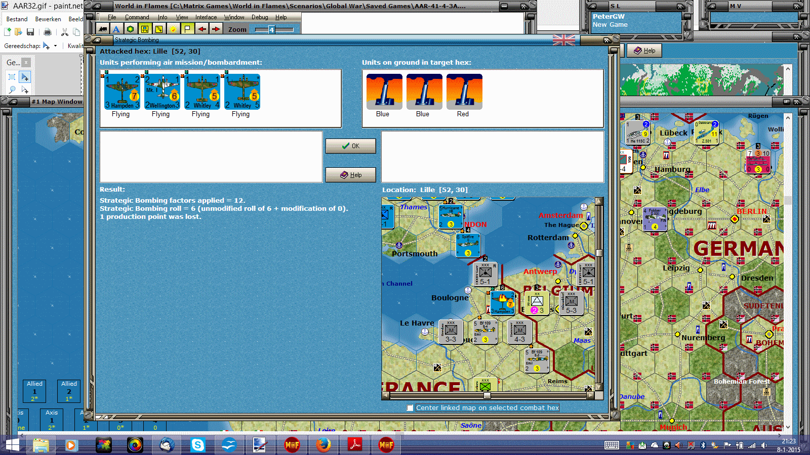
Task: Select paint.net Rectangle Select tool
Action: click(12, 77)
